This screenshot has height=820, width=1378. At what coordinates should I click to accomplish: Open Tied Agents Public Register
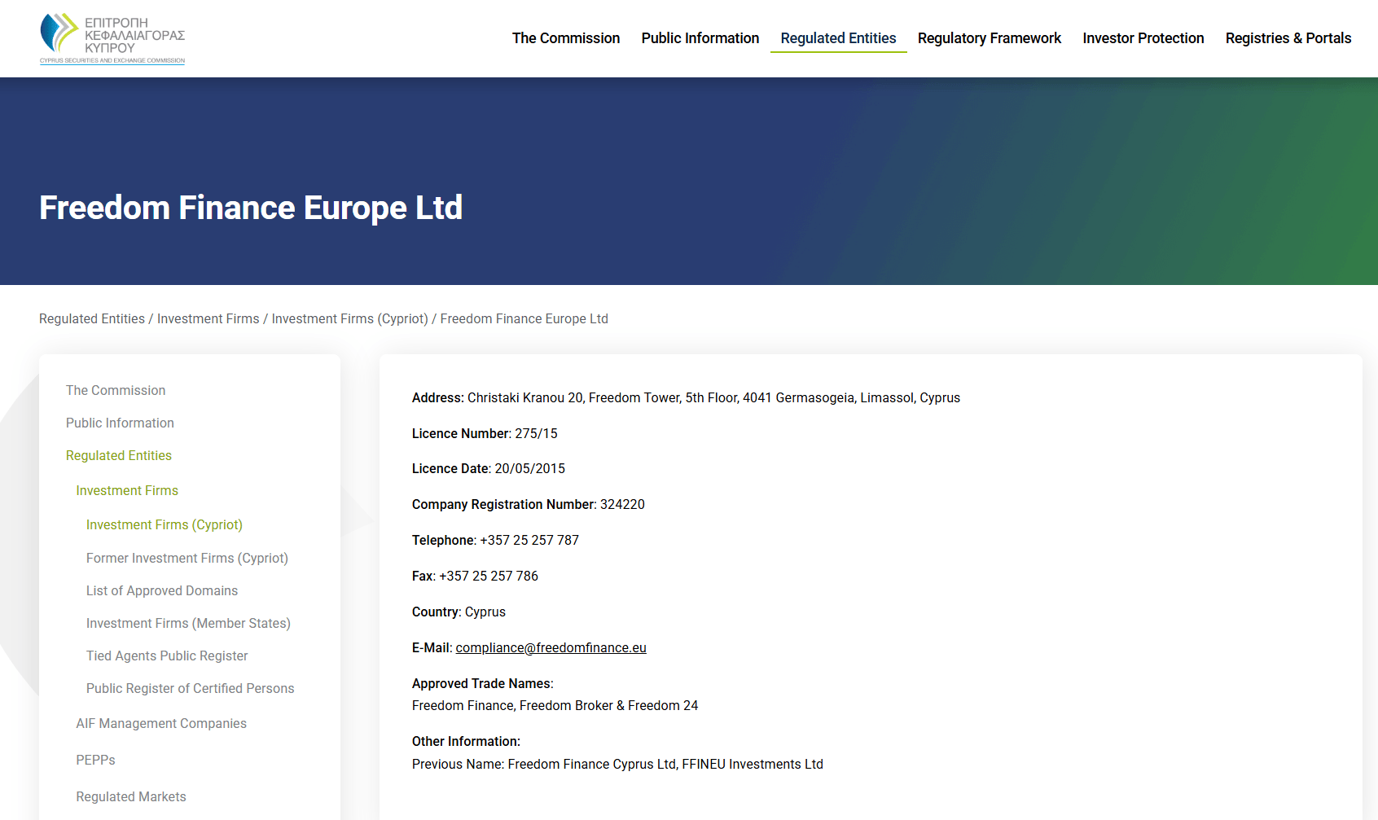click(167, 656)
